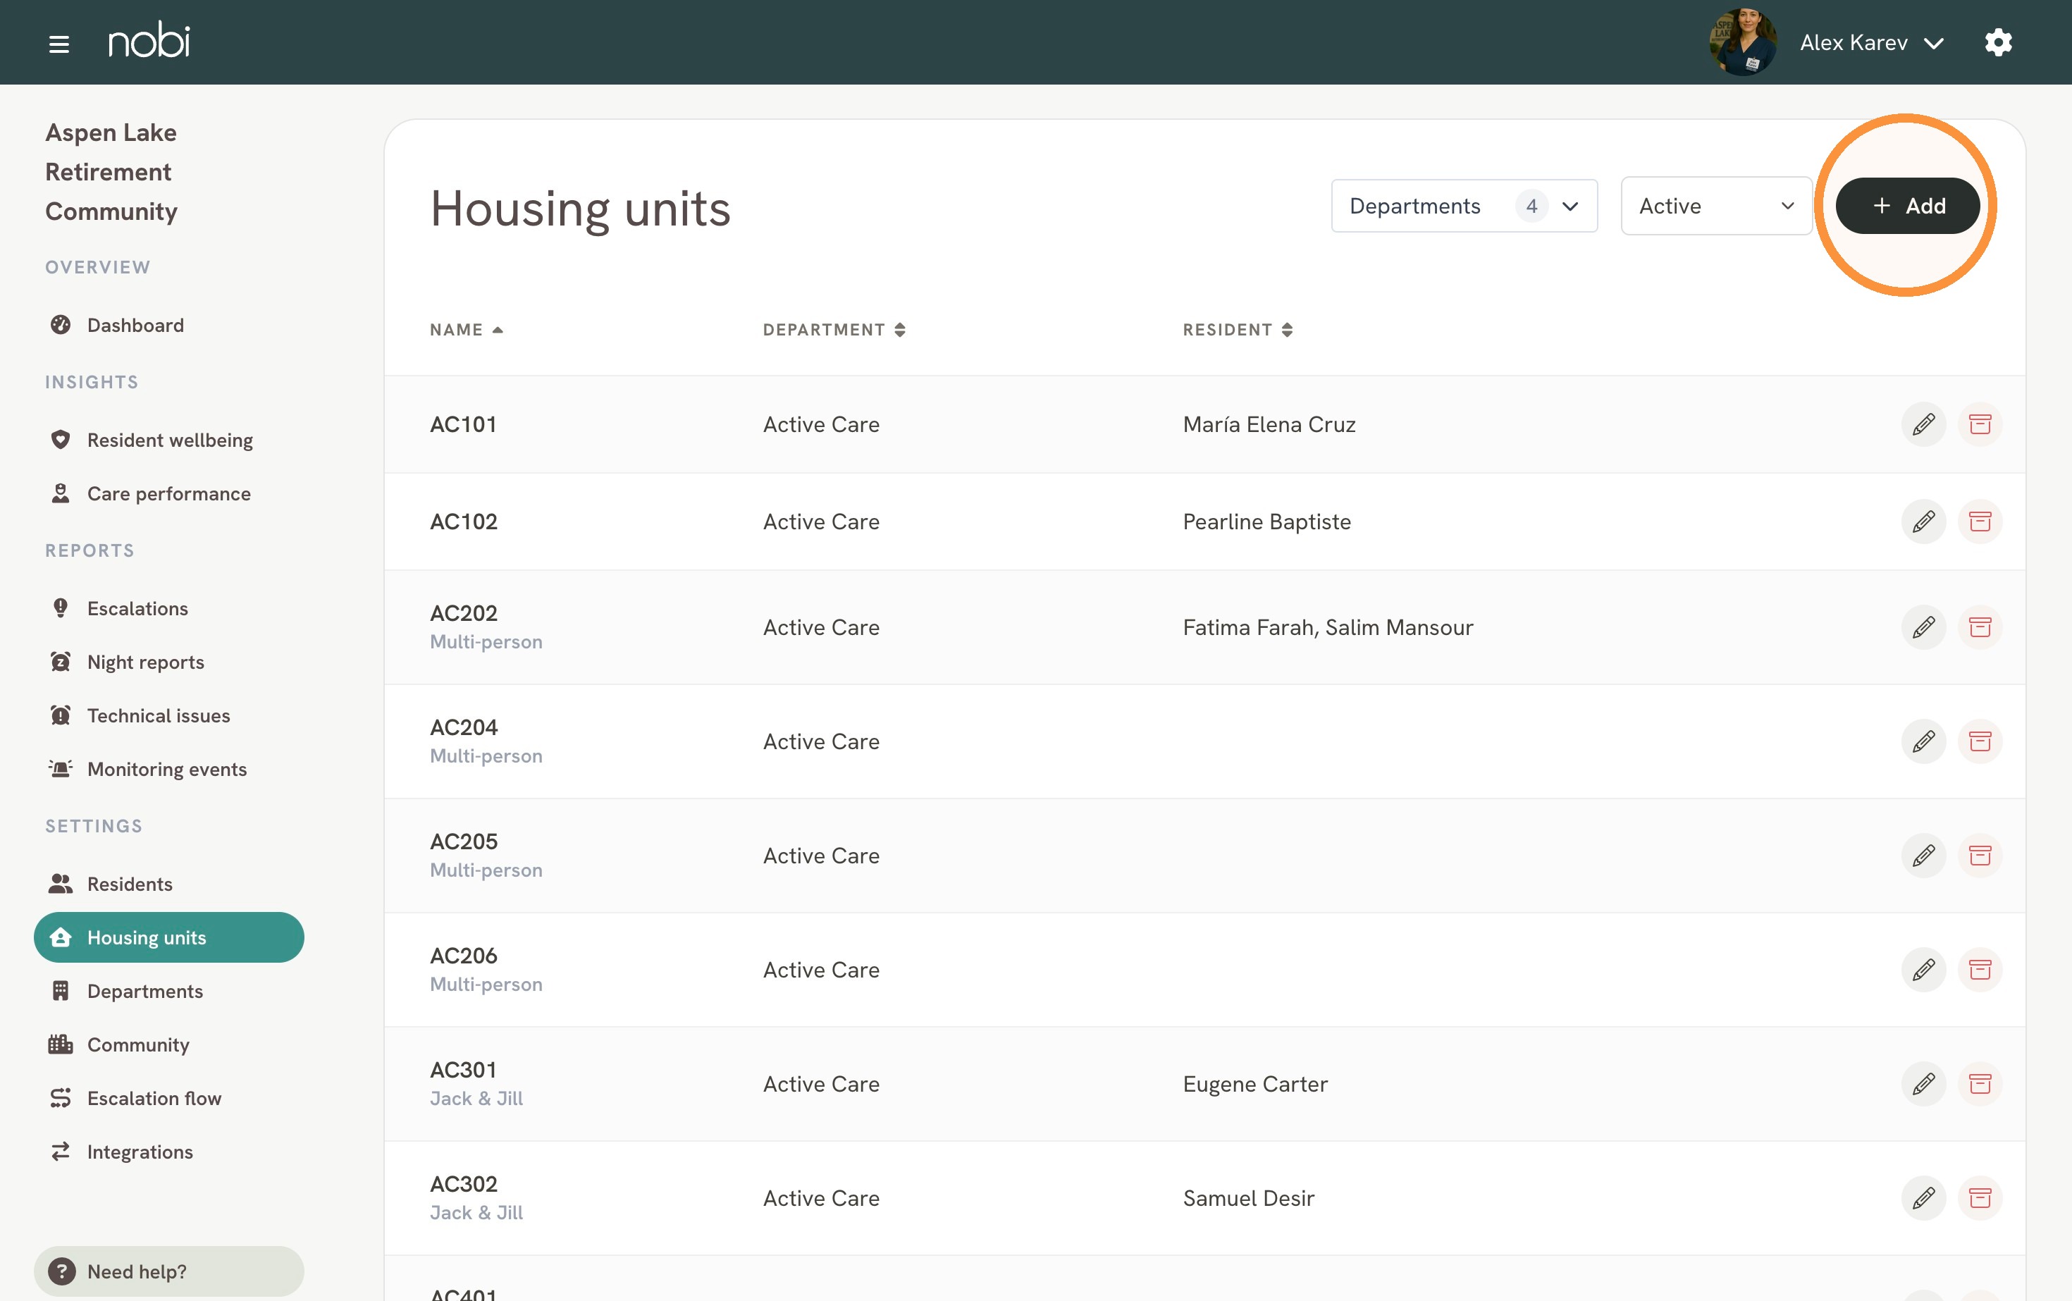Archive housing unit AC302
2072x1301 pixels.
[x=1980, y=1197]
